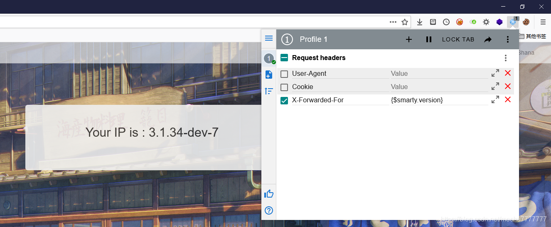Screen dimensions: 551x227
Task: Open profile more options three dots
Action: coord(507,39)
